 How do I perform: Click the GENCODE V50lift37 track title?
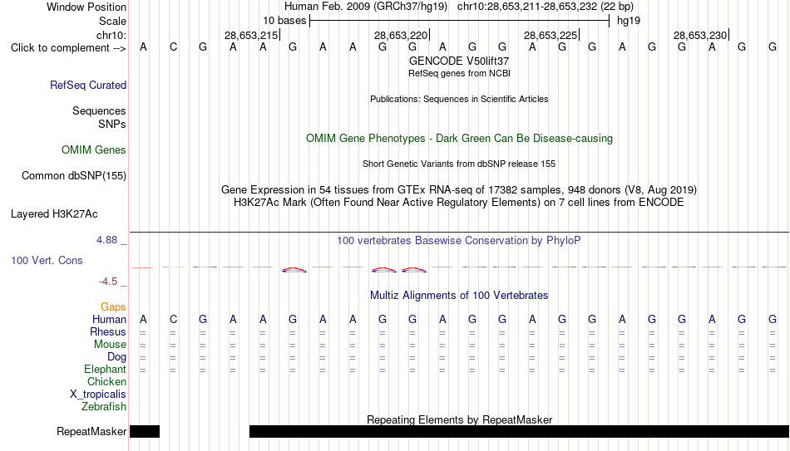459,61
